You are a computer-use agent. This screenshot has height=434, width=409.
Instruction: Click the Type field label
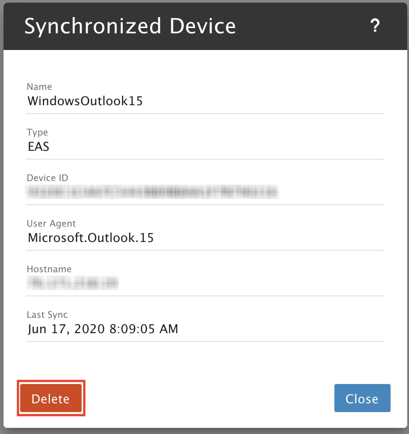click(37, 132)
